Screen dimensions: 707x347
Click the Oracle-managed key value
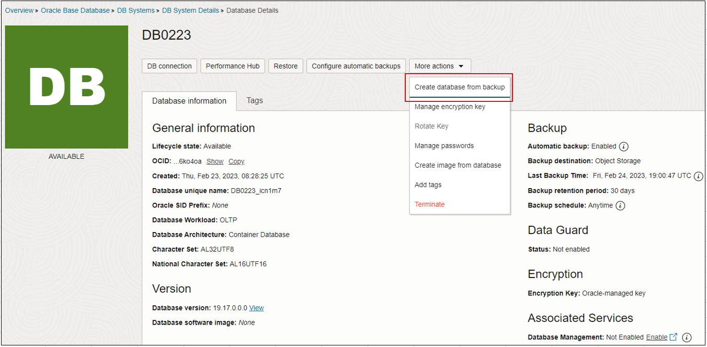click(614, 293)
